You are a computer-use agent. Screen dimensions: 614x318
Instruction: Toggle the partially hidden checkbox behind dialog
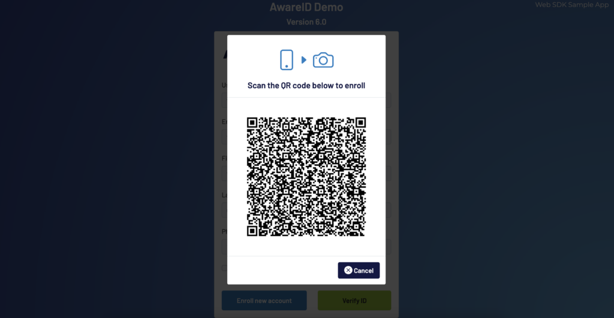[224, 268]
